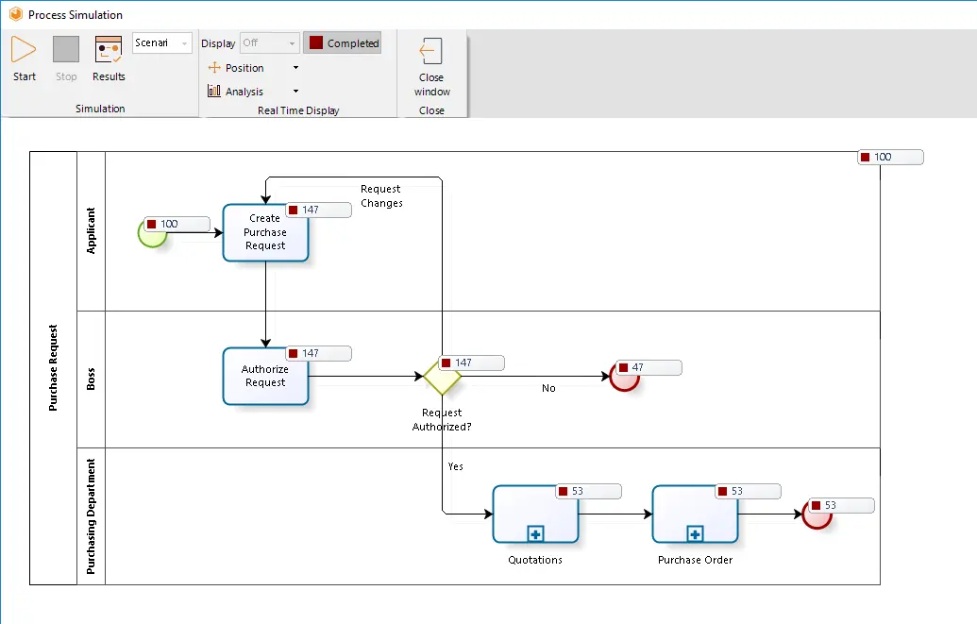Select the Create Purchase Request task
The height and width of the screenshot is (624, 977).
pos(265,232)
